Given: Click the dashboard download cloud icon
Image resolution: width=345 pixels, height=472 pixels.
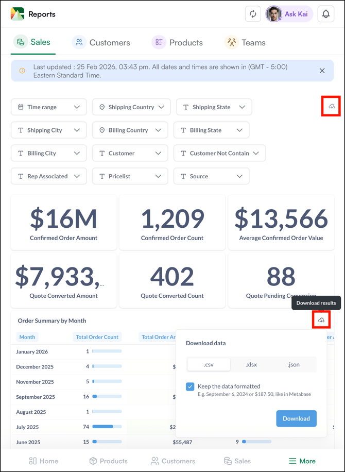Looking at the screenshot, I should click(331, 106).
